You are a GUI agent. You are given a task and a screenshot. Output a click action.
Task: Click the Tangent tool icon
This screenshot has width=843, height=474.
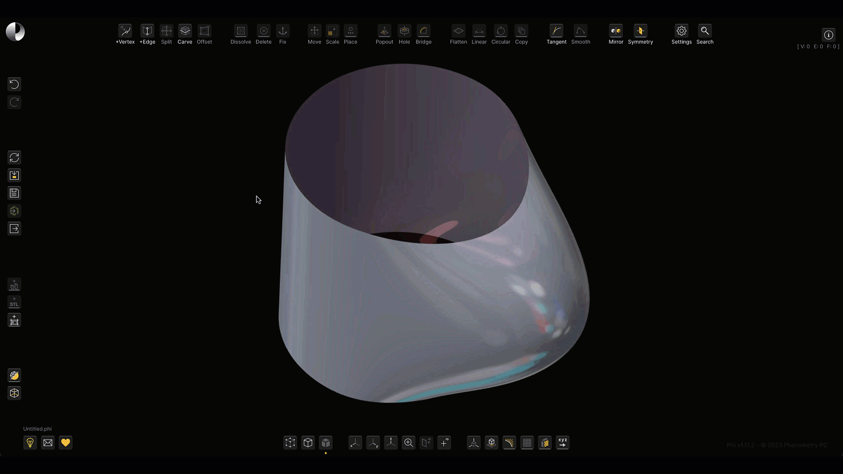point(556,31)
